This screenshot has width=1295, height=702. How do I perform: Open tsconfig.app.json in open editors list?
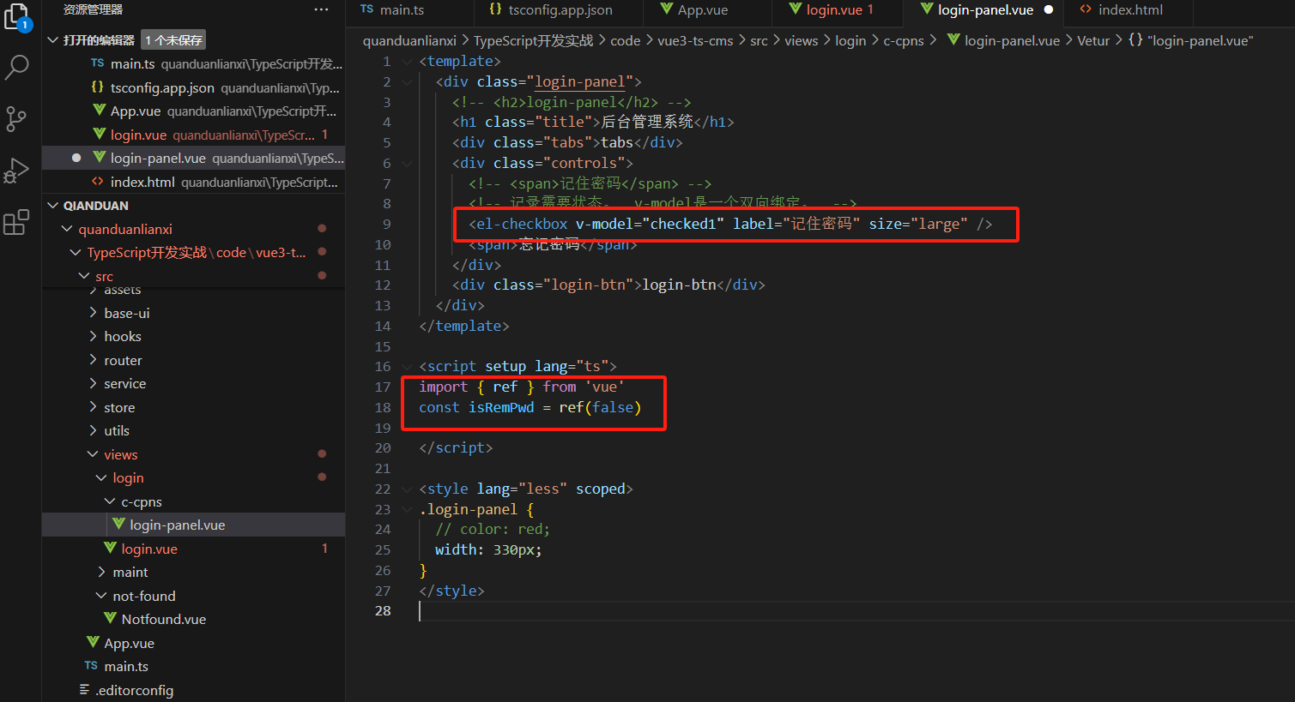click(193, 87)
